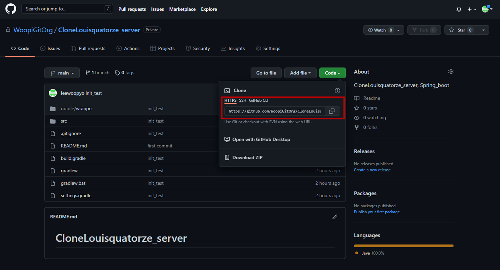Open the main branch selector
The image size is (500, 270).
tap(62, 73)
